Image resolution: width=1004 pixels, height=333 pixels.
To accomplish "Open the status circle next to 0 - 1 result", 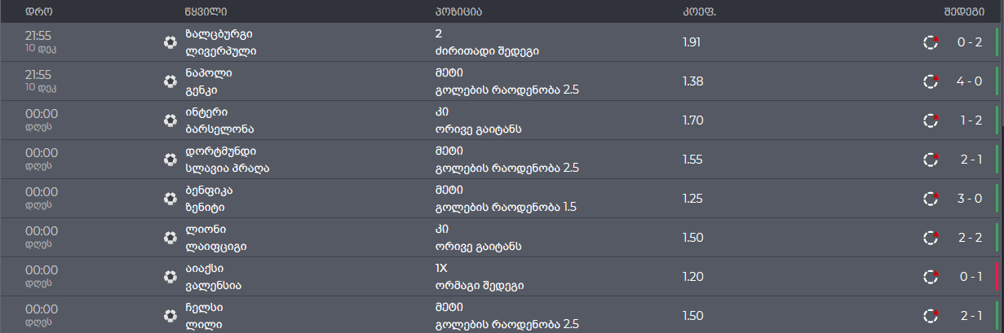I will (x=931, y=277).
